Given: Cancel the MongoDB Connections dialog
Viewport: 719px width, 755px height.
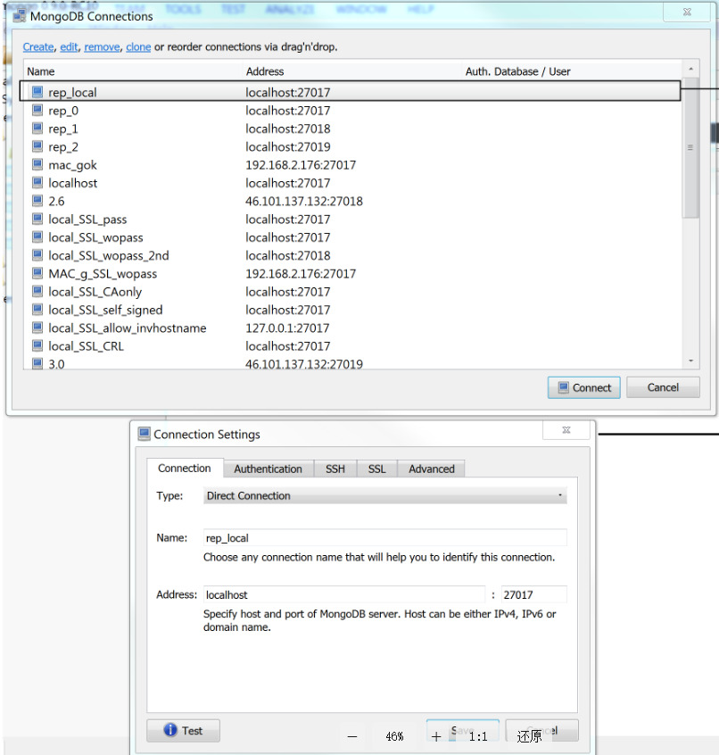Looking at the screenshot, I should coord(663,387).
